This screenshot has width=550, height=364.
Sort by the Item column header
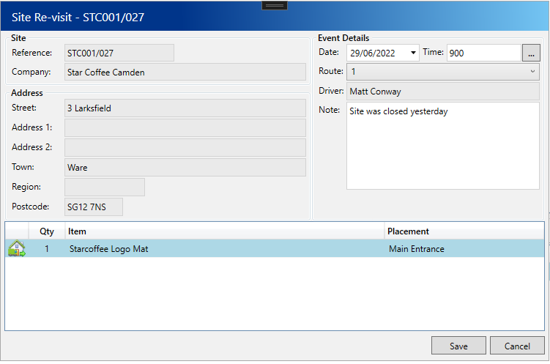click(224, 231)
